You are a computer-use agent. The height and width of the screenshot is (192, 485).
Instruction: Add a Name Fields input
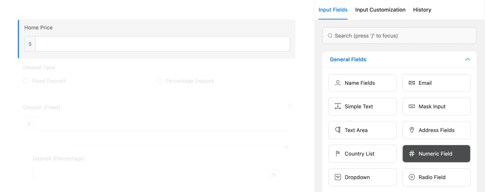[x=362, y=83]
